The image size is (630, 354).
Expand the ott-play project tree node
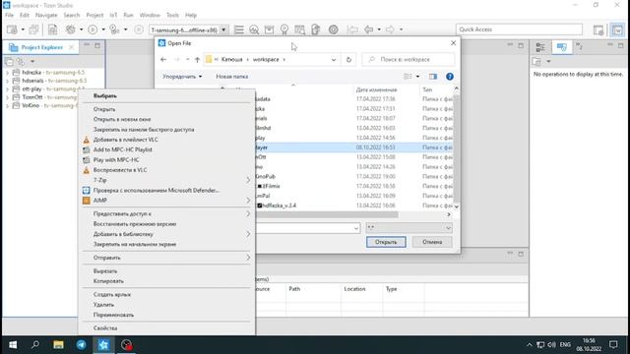(x=7, y=89)
